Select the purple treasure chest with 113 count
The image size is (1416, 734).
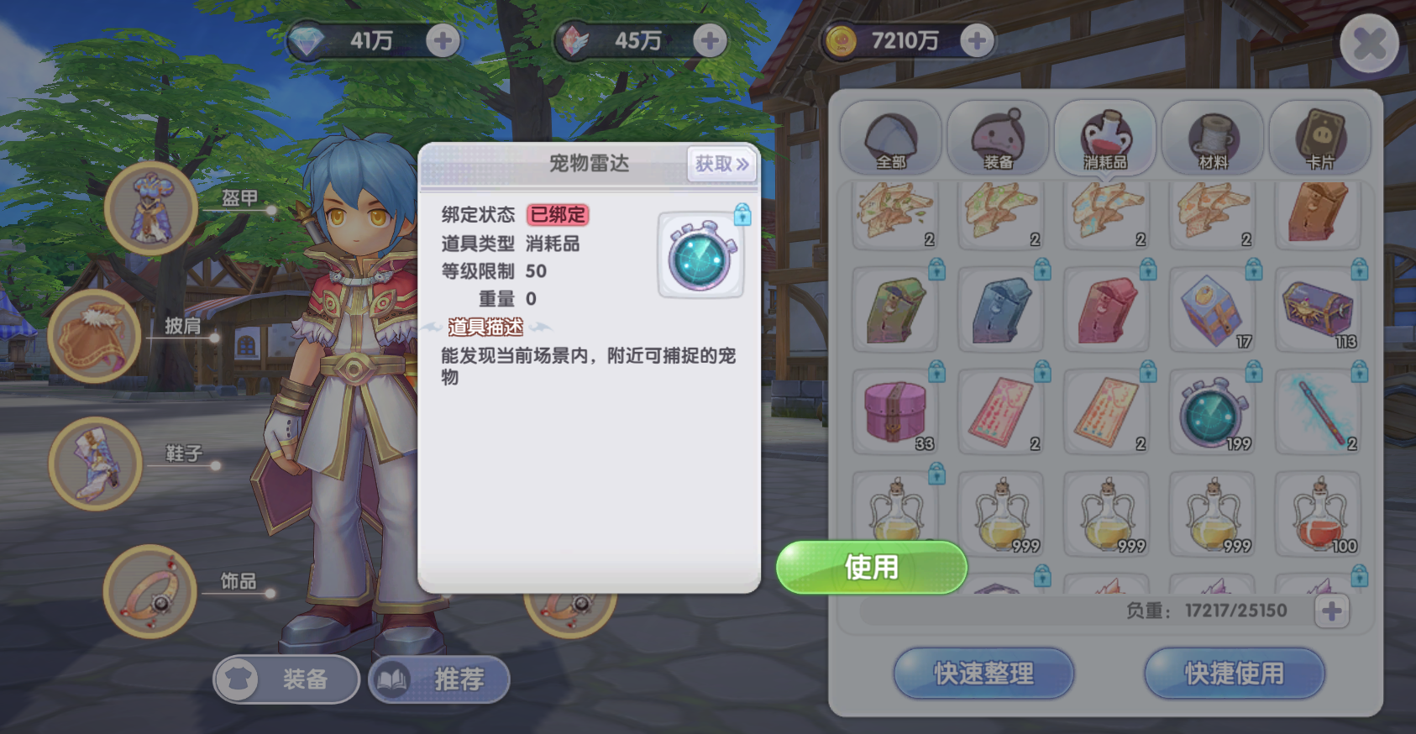click(1319, 310)
